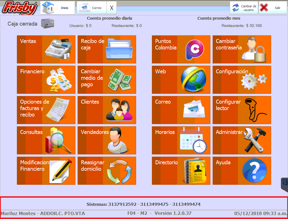Viewport: 288px width, 219px height.
Task: Click the 'Cuenta promedio diaria' heading
Action: pos(109,18)
